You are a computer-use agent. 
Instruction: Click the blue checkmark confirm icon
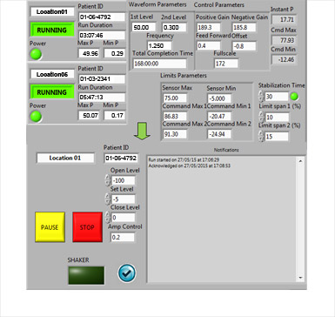coord(127,273)
